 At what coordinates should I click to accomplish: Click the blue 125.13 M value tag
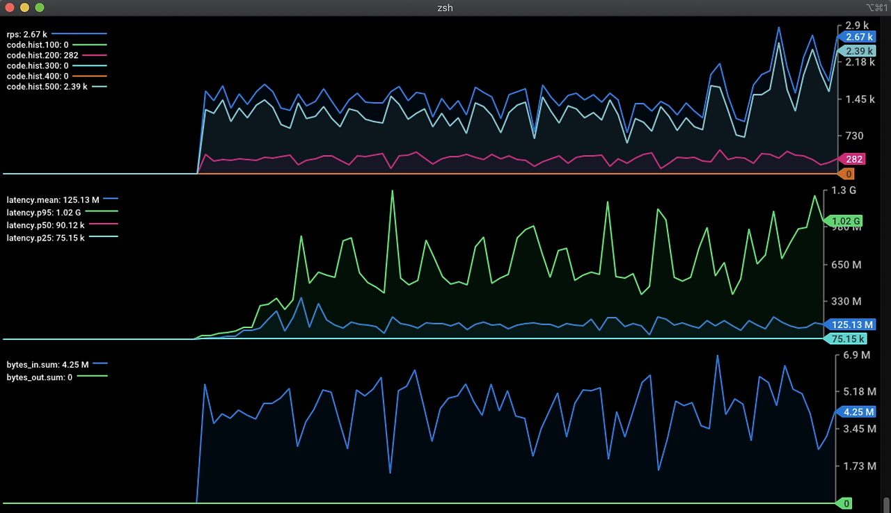click(851, 325)
